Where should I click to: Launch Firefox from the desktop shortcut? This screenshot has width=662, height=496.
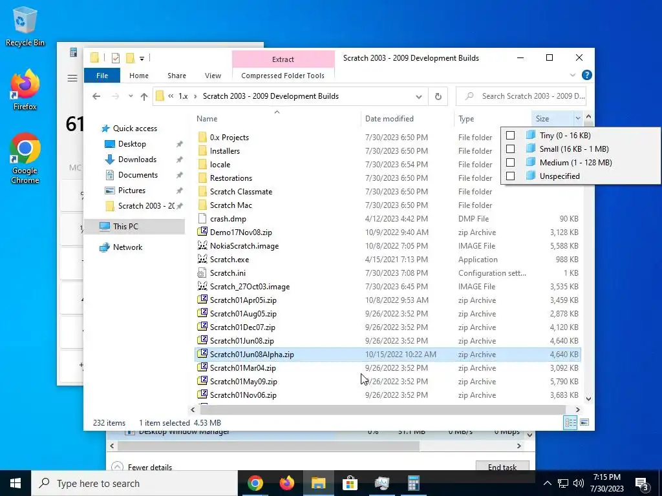tap(25, 89)
